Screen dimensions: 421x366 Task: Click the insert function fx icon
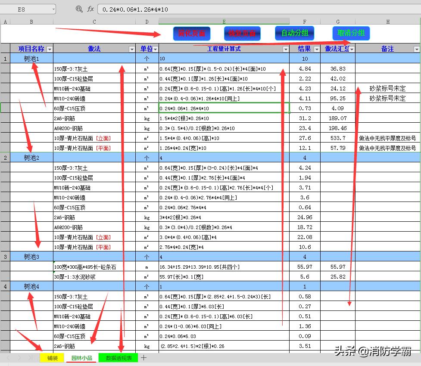coord(90,9)
